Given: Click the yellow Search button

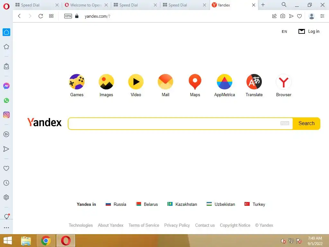Looking at the screenshot, I should pyautogui.click(x=306, y=123).
